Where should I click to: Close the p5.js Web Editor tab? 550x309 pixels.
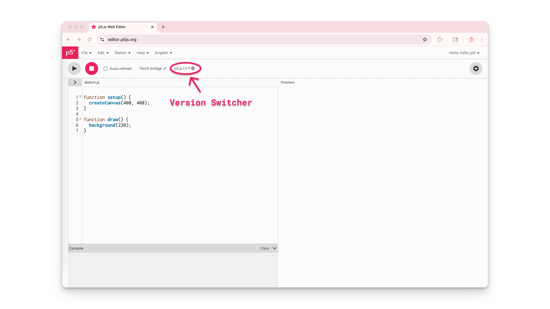point(152,27)
